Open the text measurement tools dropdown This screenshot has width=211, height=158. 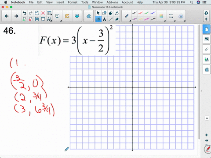coord(49,19)
